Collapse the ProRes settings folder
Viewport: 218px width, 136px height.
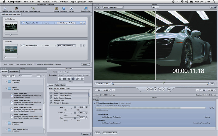coord(6,88)
